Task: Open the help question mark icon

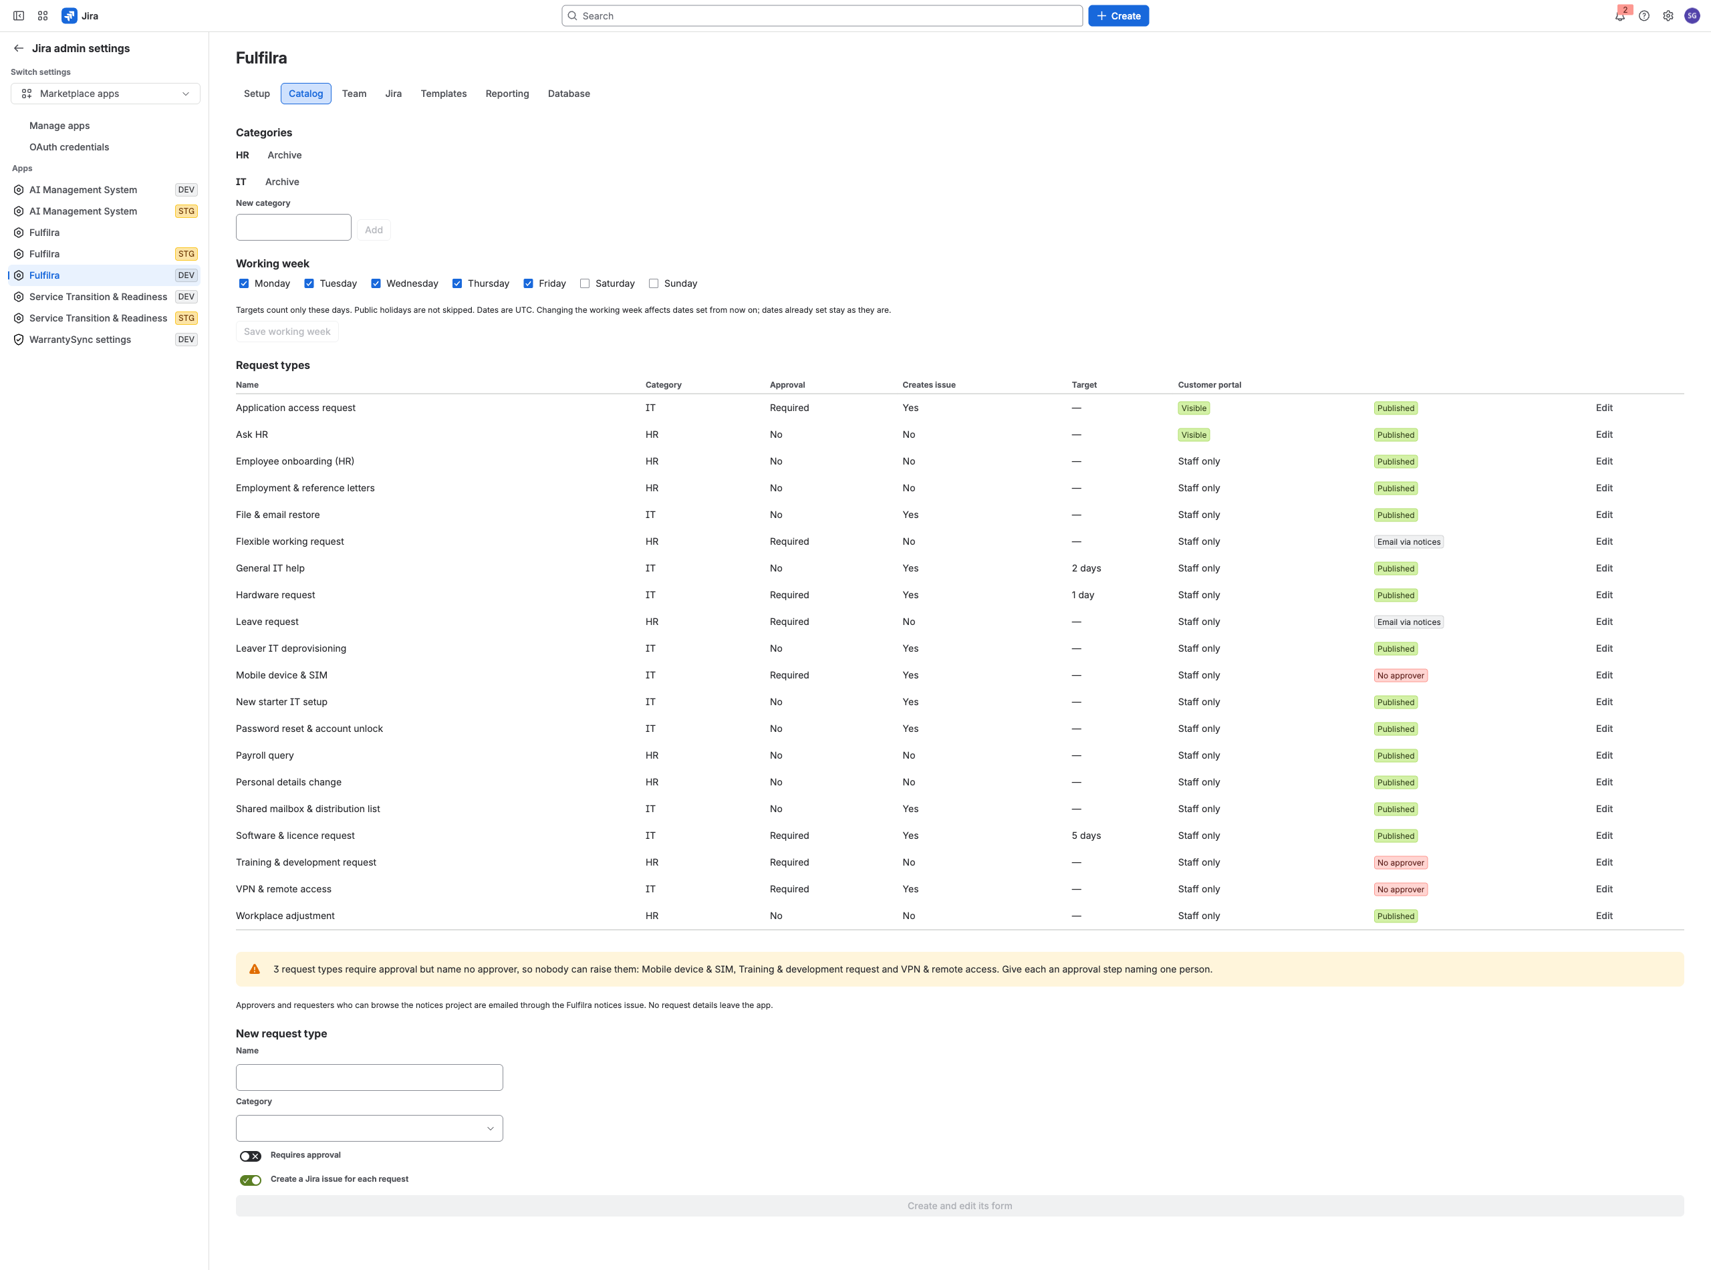Action: 1644,15
